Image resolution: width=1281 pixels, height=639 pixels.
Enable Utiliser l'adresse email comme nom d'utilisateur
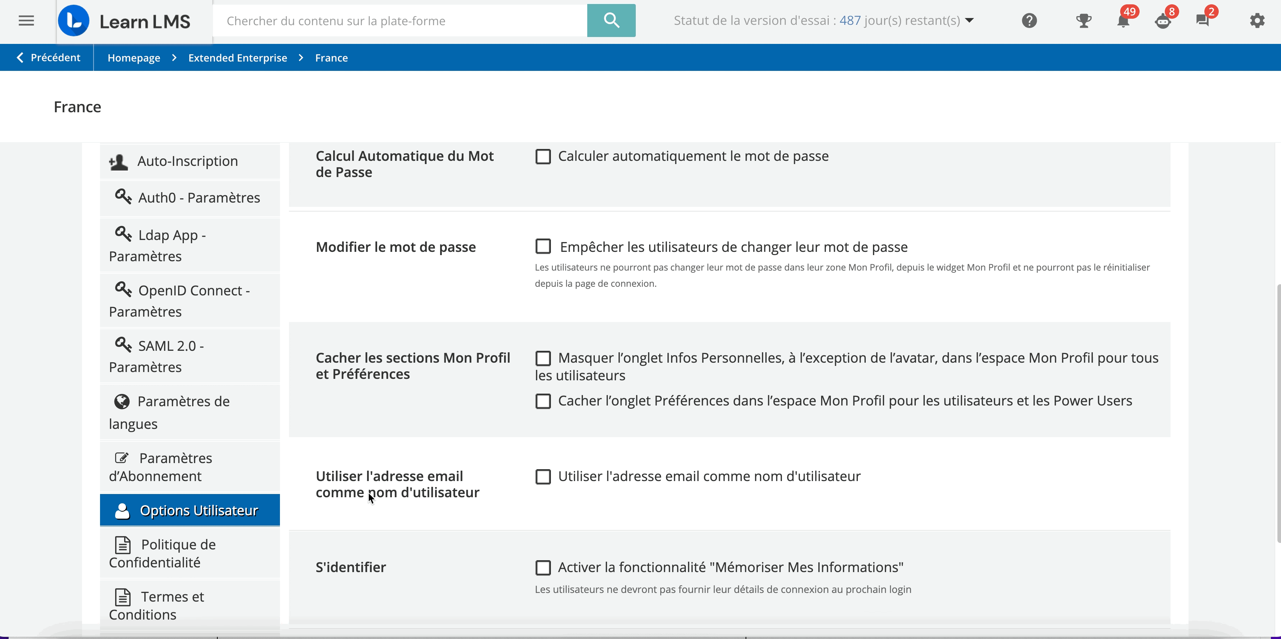(x=543, y=477)
